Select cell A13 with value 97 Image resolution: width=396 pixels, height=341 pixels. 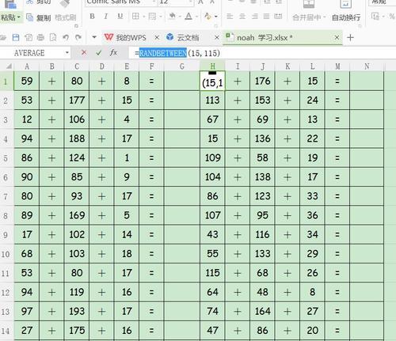point(27,311)
